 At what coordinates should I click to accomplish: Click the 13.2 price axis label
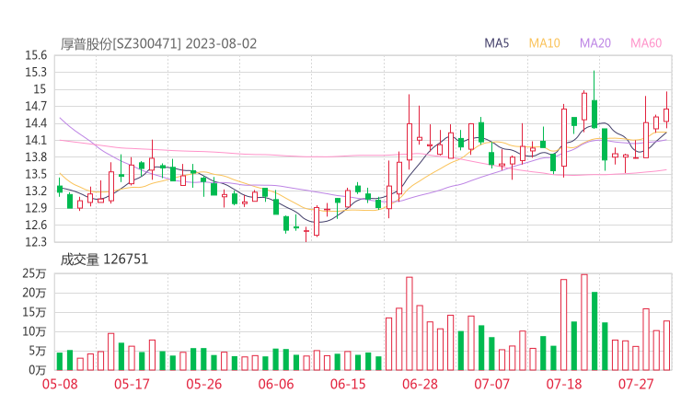[36, 191]
